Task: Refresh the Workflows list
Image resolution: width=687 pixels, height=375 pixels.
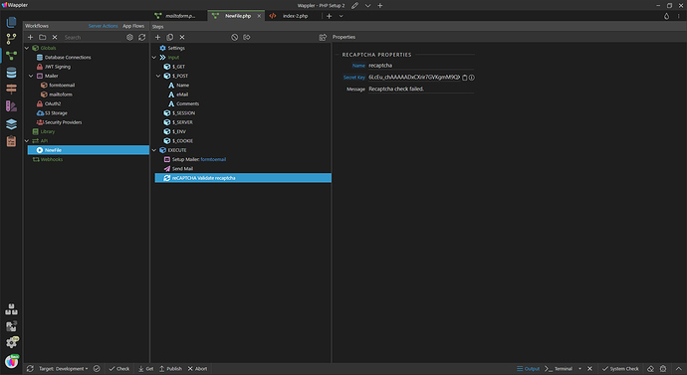Action: tap(142, 37)
